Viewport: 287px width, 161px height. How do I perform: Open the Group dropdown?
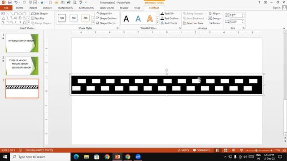click(x=215, y=18)
